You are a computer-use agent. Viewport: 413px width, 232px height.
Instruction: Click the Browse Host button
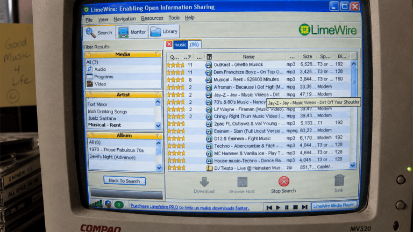[x=242, y=185]
